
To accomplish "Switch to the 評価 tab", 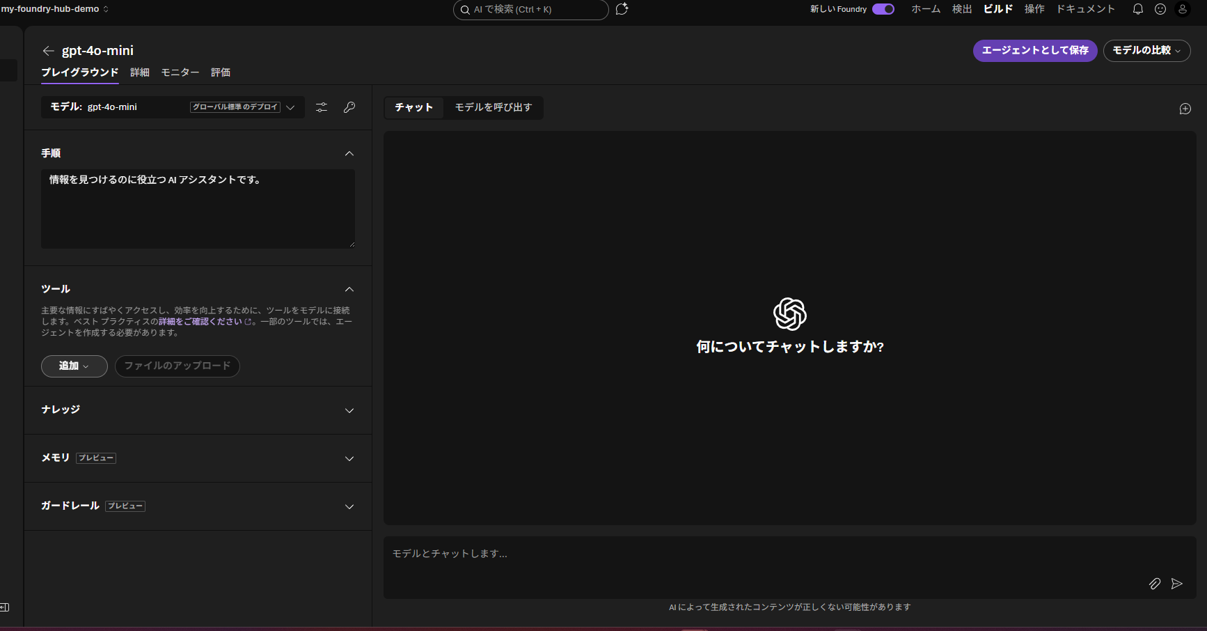I will click(x=221, y=72).
